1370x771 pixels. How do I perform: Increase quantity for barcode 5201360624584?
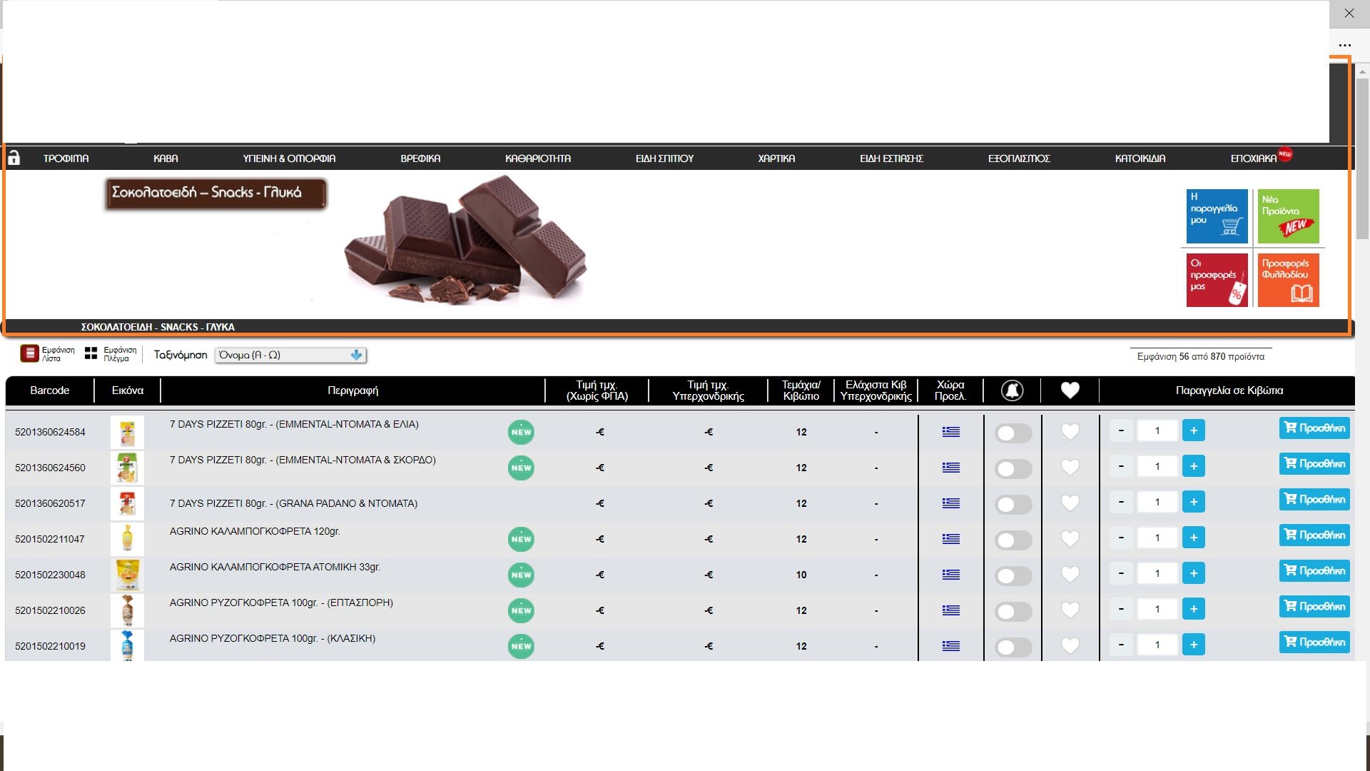tap(1193, 430)
